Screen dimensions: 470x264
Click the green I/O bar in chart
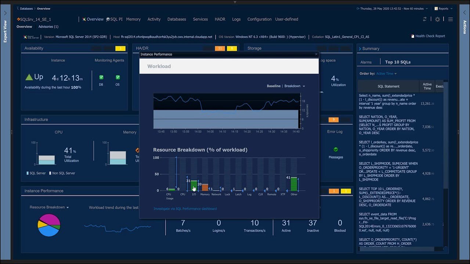[194, 185]
